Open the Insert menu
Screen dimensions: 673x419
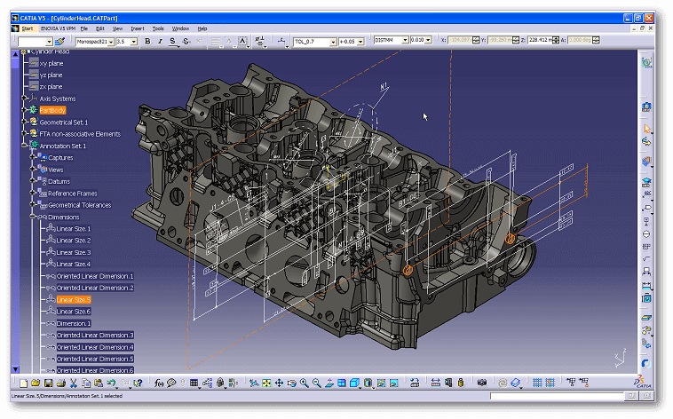click(138, 28)
